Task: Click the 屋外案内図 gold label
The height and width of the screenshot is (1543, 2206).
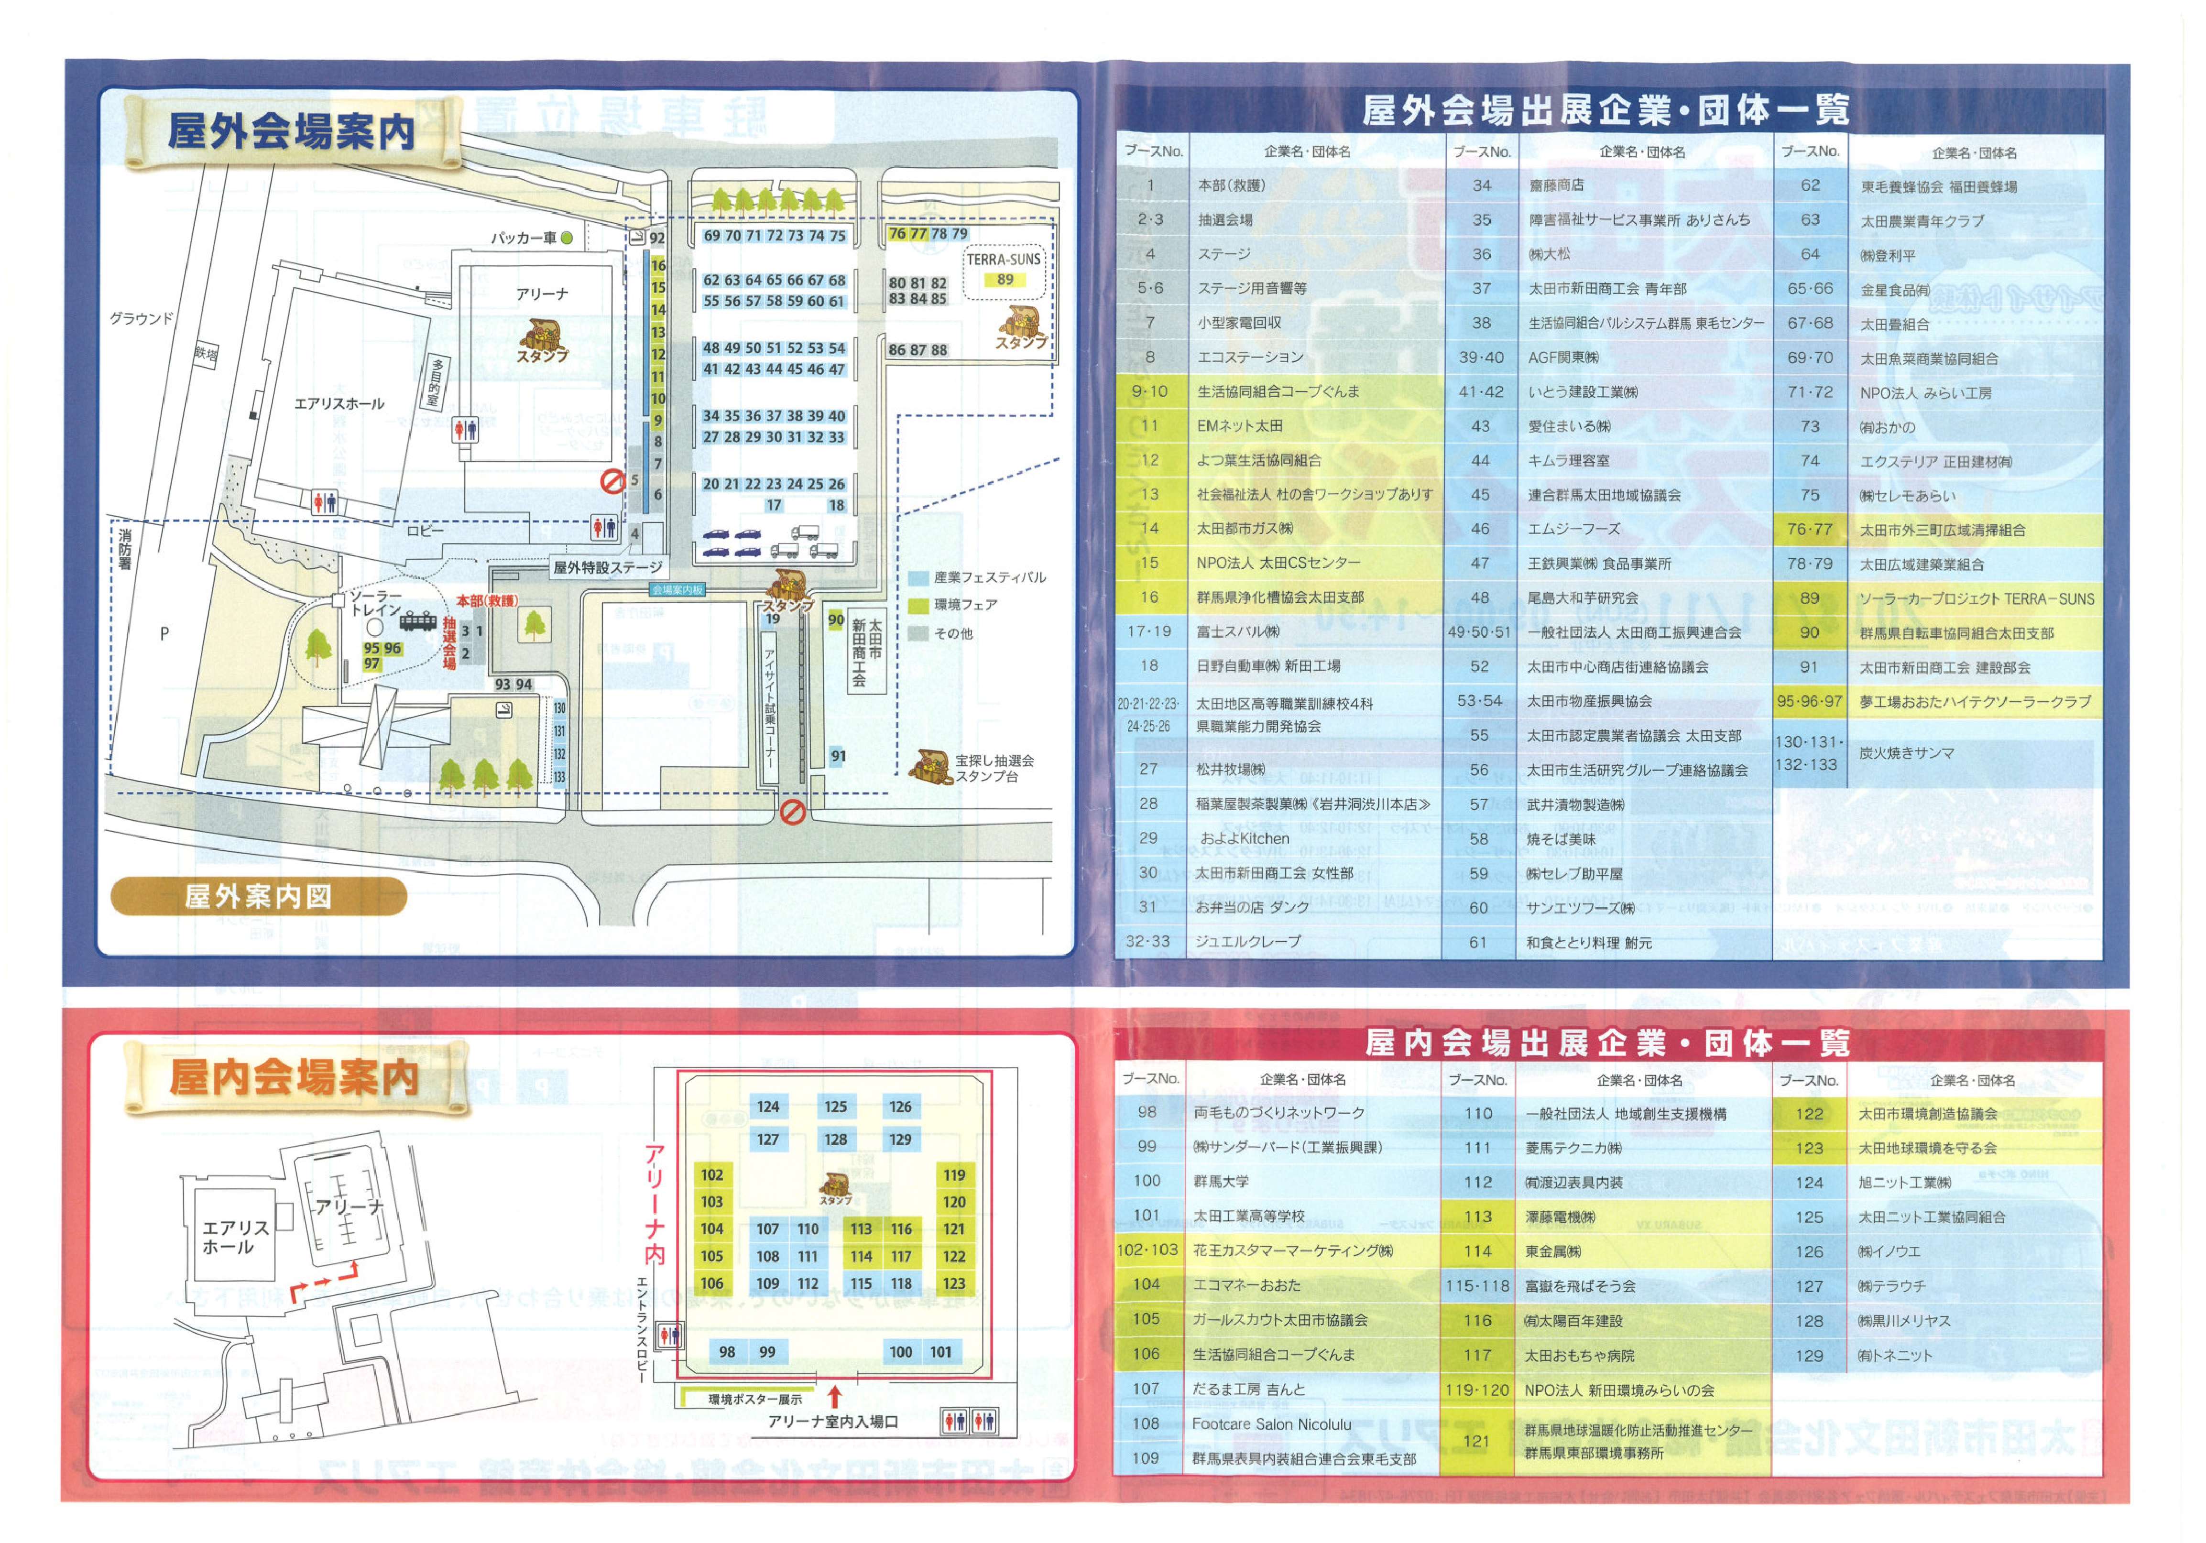Action: pos(259,896)
